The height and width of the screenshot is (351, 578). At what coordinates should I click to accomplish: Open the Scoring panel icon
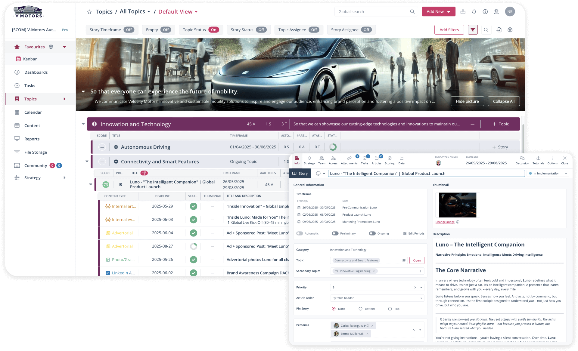click(x=390, y=160)
